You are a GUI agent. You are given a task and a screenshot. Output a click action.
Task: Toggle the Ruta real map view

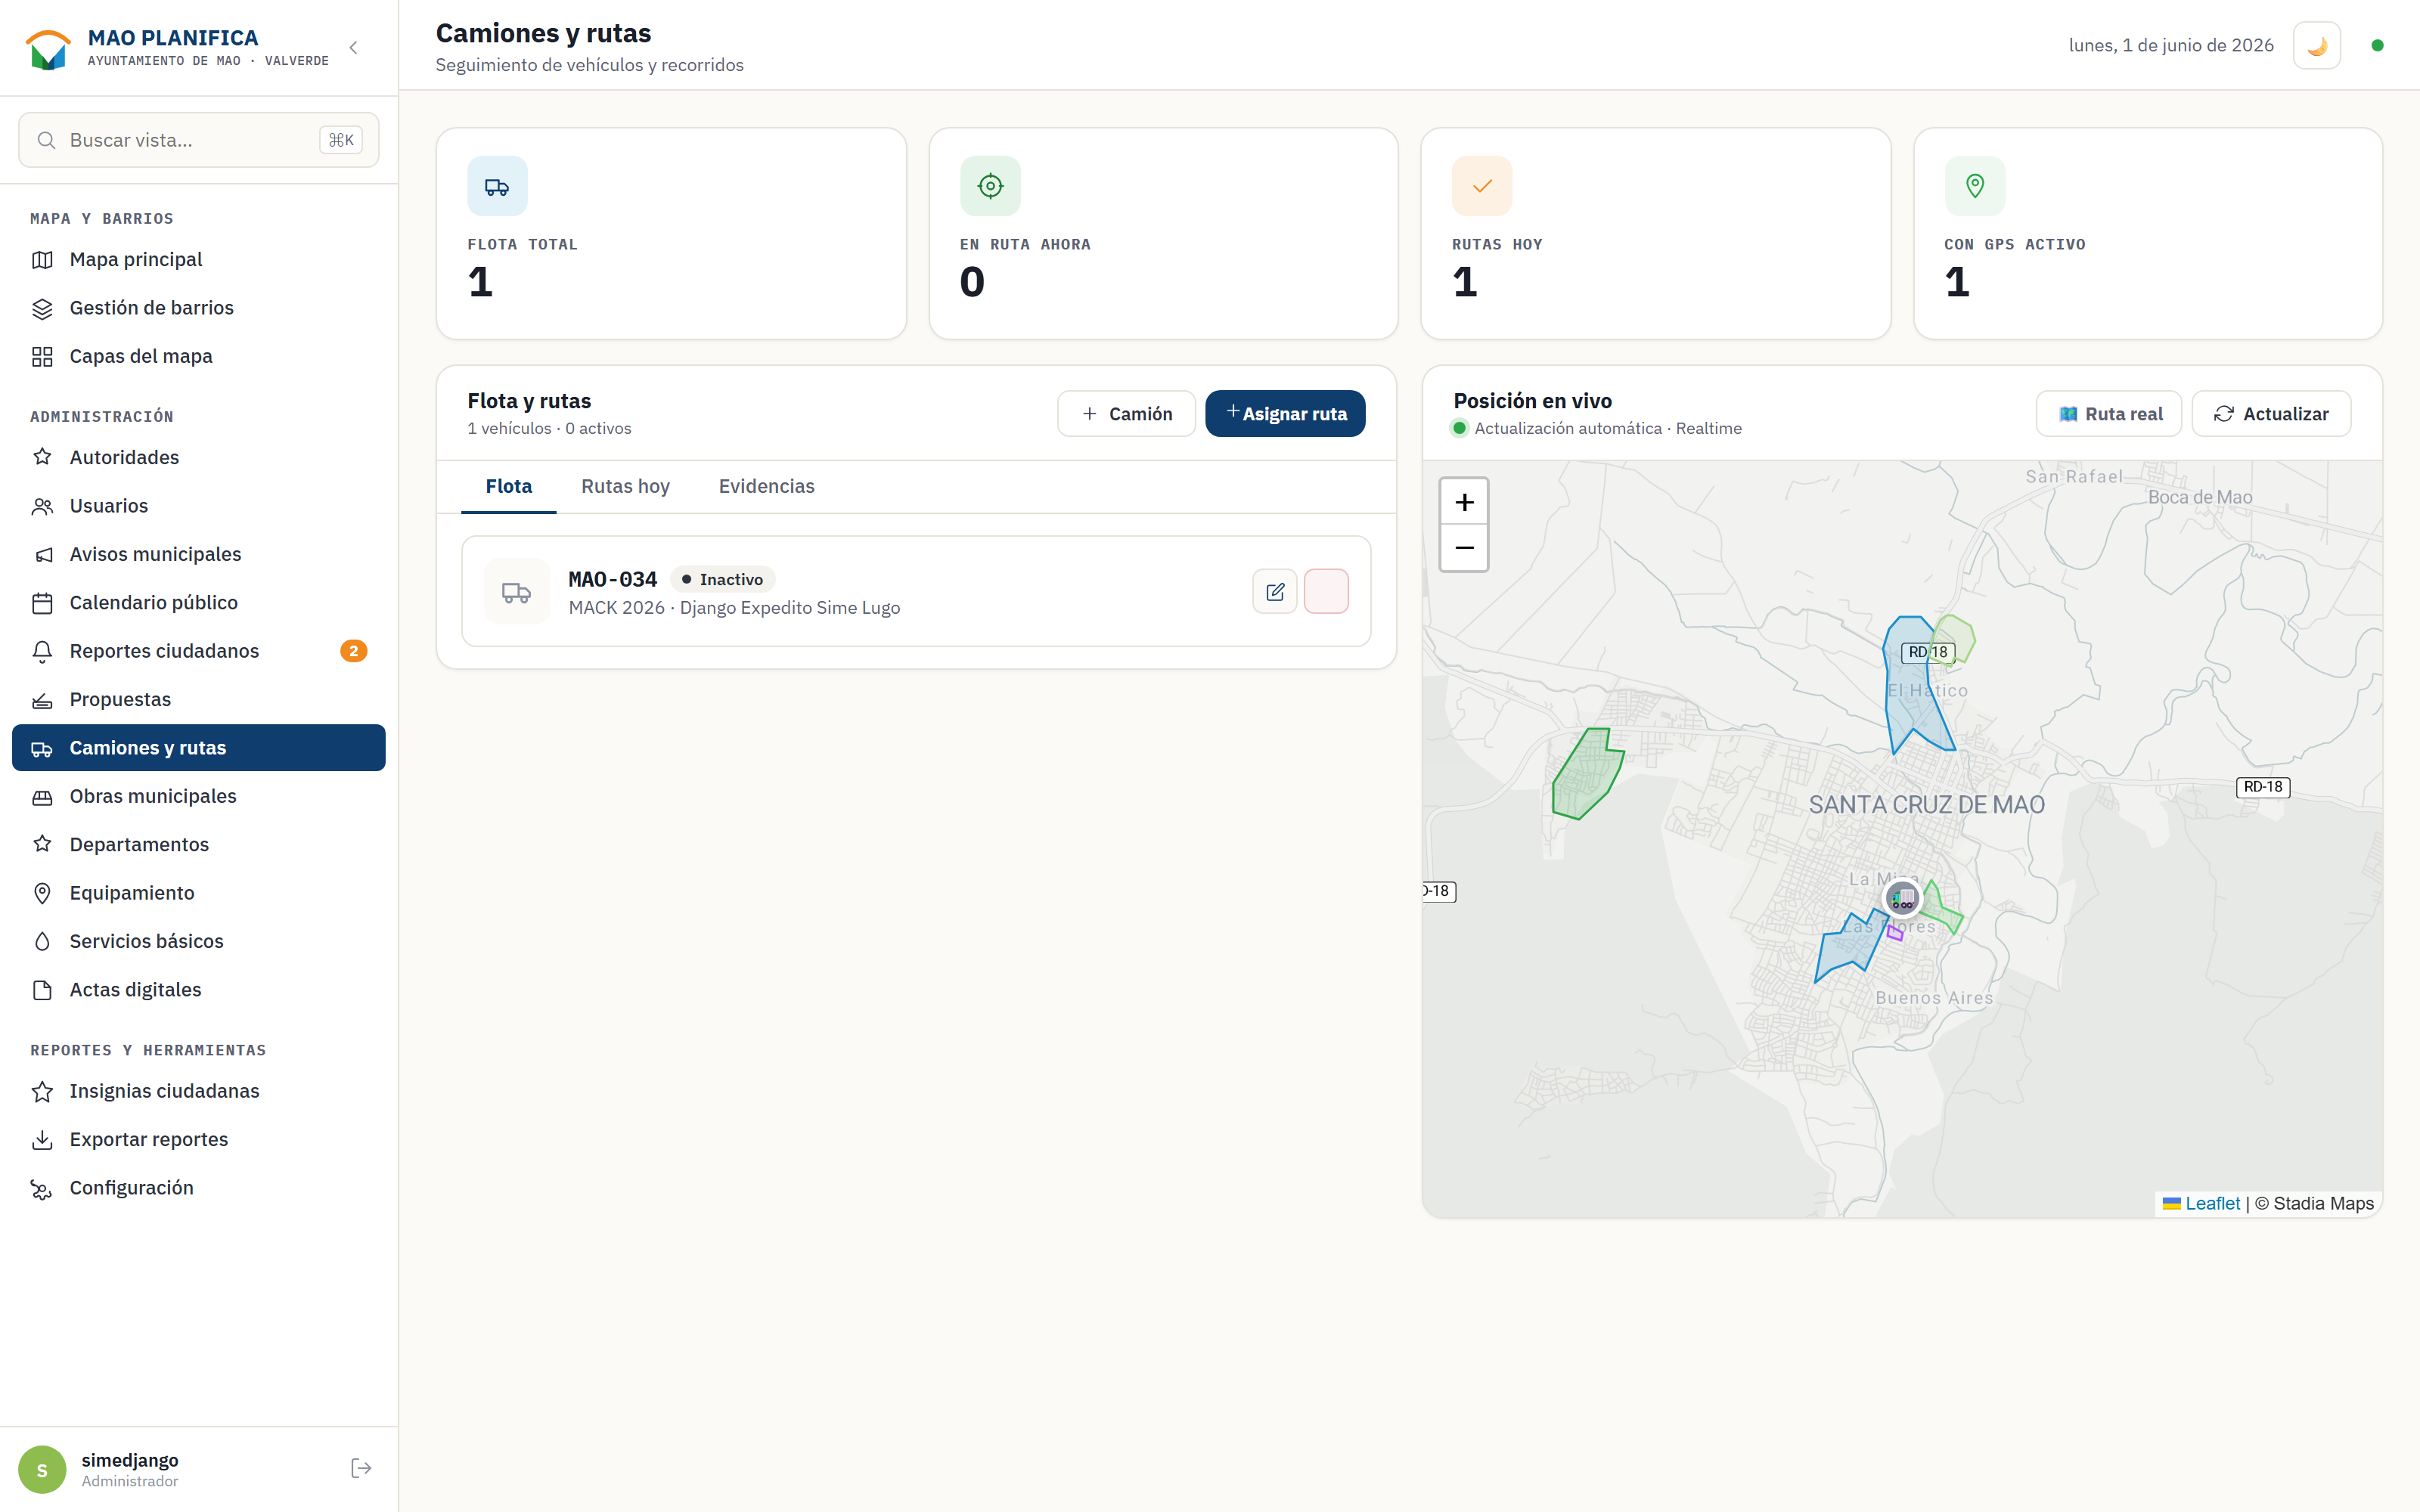(2109, 414)
